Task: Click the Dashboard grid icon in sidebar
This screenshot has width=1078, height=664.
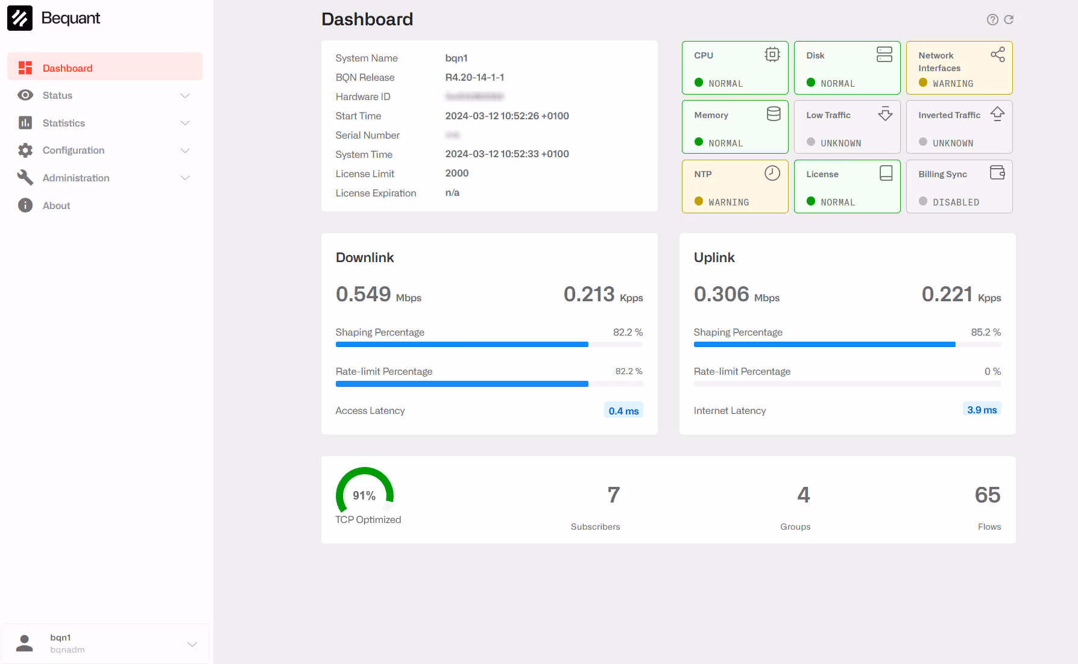Action: click(x=25, y=68)
